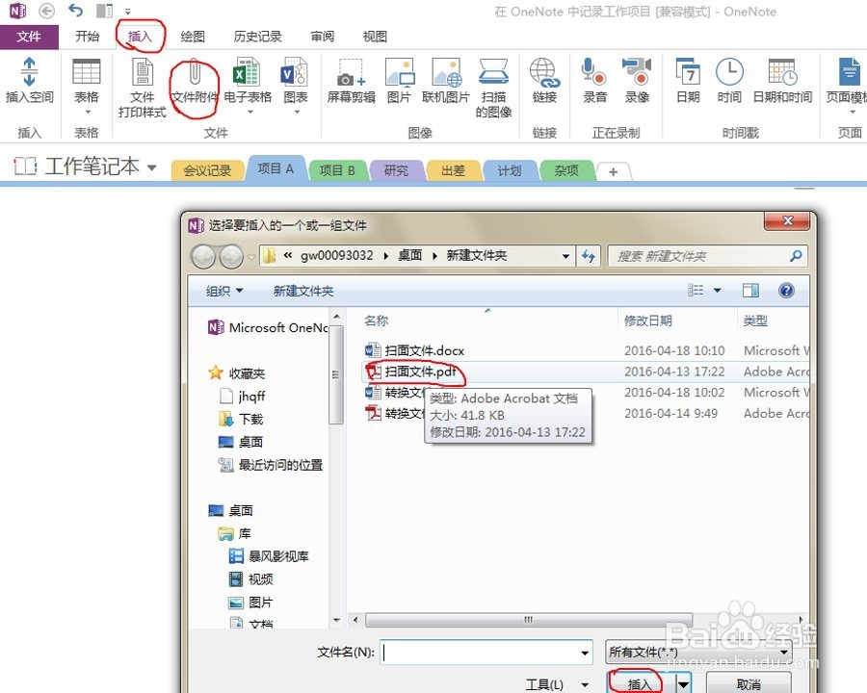
Task: Select 收藏夹 in navigation pane
Action: coord(247,373)
